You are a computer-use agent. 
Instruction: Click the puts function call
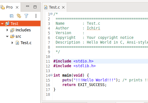click(x=67, y=80)
